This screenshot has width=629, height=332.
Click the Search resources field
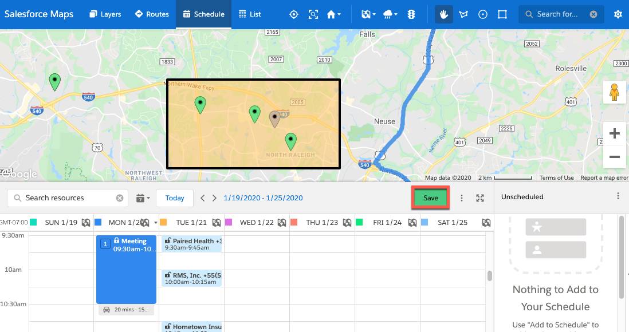(x=68, y=197)
